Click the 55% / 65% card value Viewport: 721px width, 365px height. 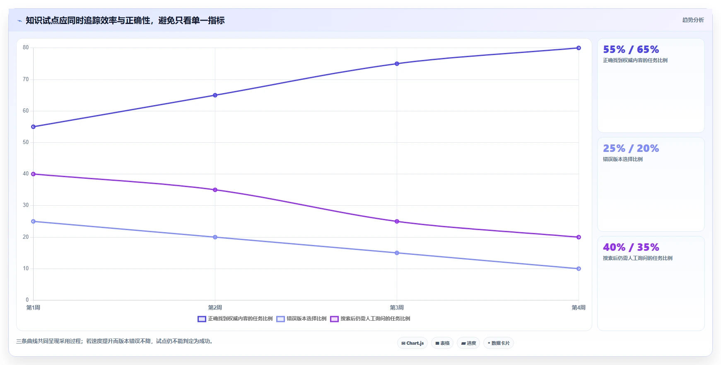coord(631,50)
